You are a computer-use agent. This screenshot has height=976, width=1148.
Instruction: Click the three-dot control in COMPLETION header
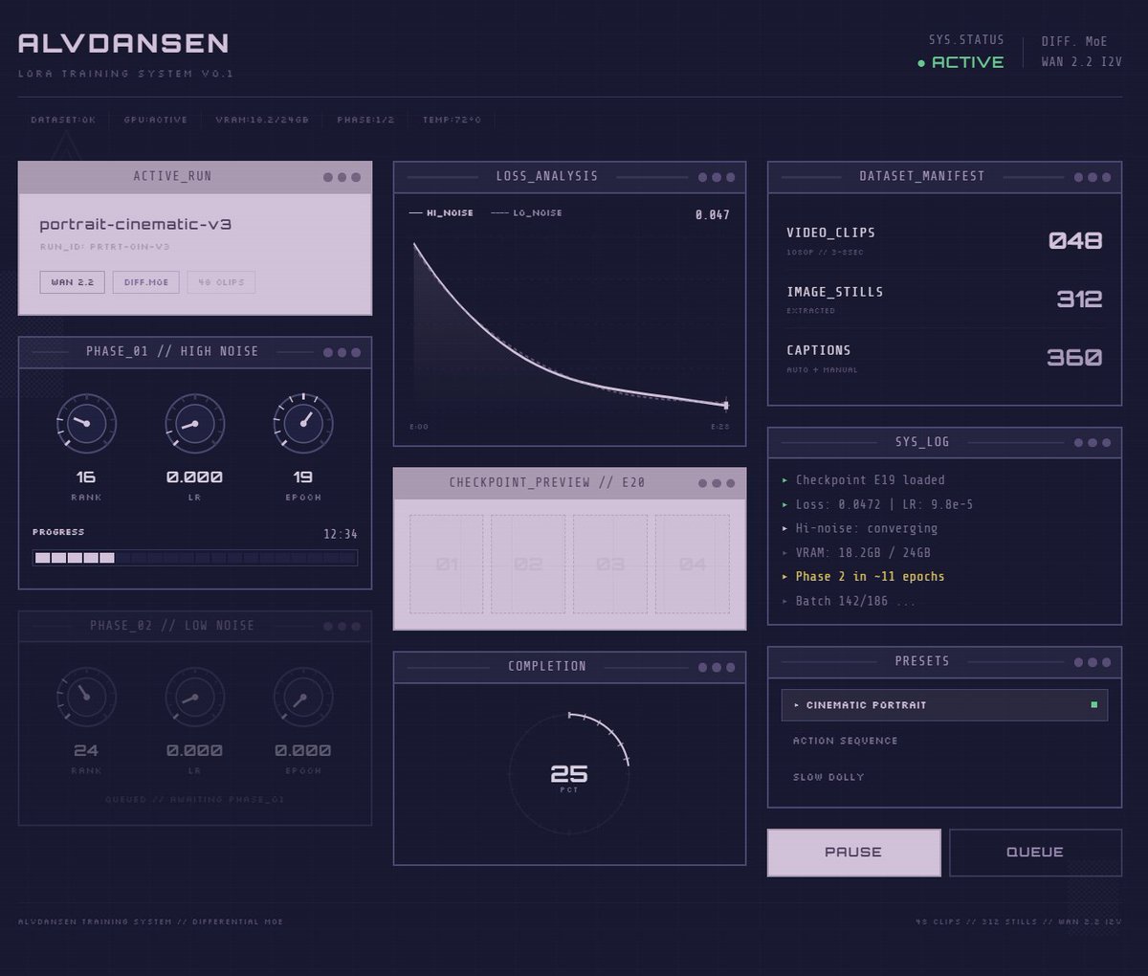[x=717, y=667]
